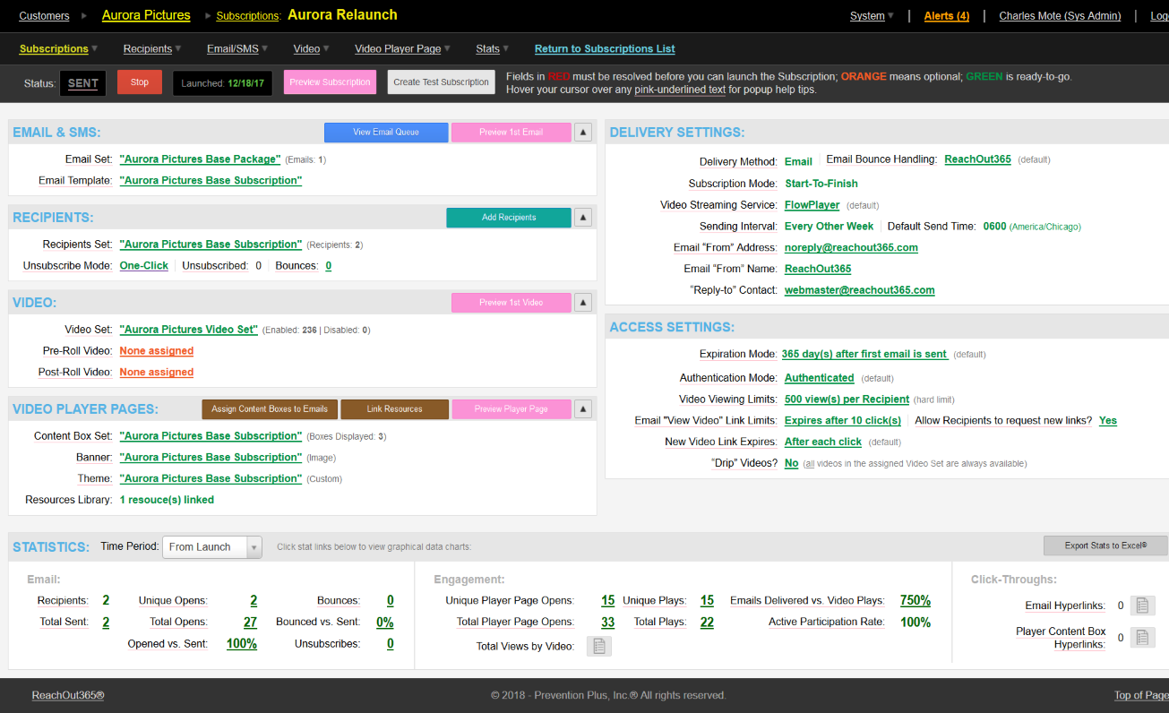The image size is (1169, 713).
Task: Click Emails Delivered vs. Video Plays 750%
Action: [915, 601]
